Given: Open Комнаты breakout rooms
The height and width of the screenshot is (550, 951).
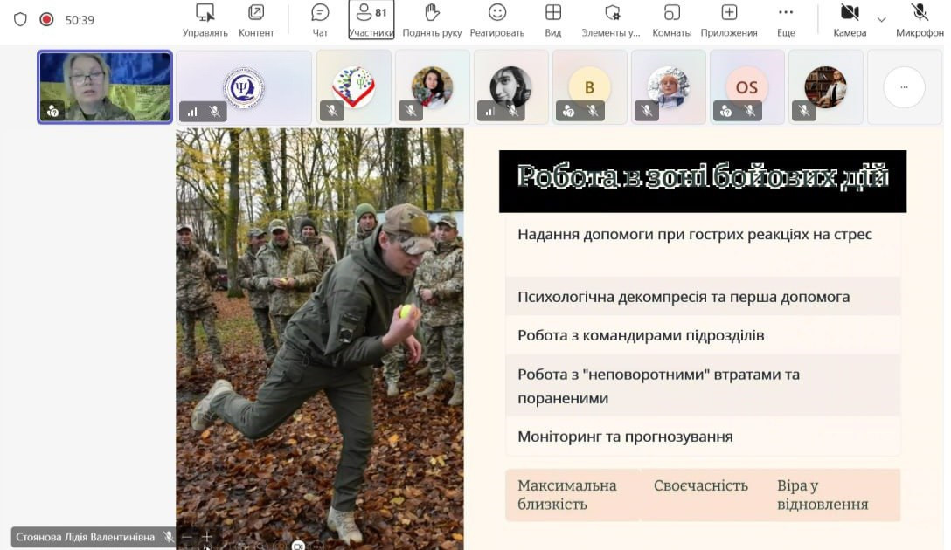Looking at the screenshot, I should coord(671,20).
